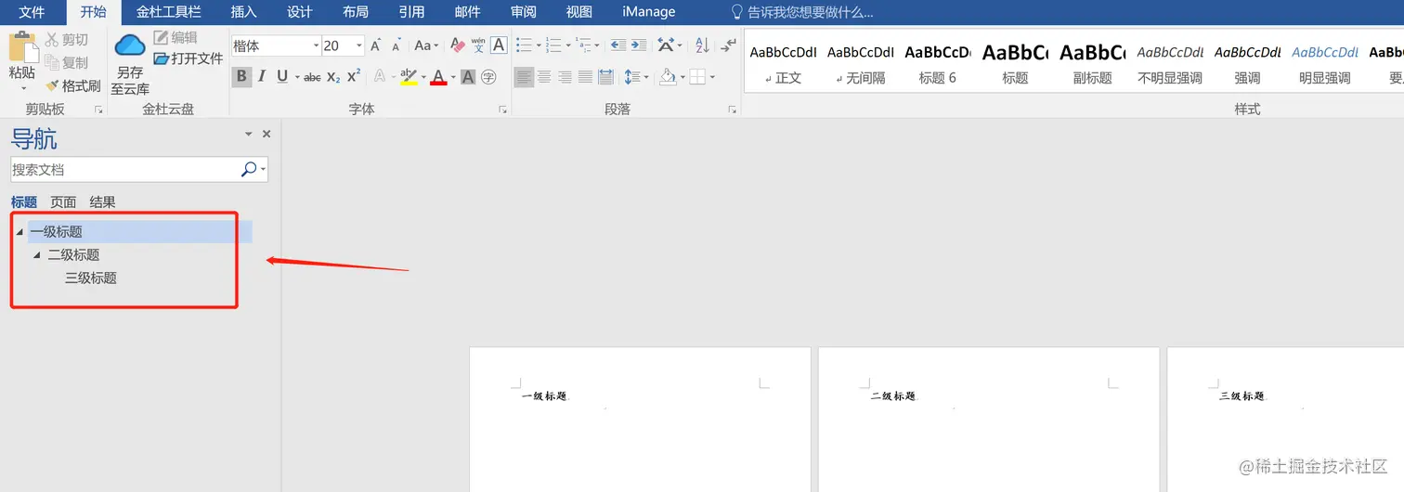Click the Save to cloud library icon
Viewport: 1404px width, 492px height.
(130, 45)
